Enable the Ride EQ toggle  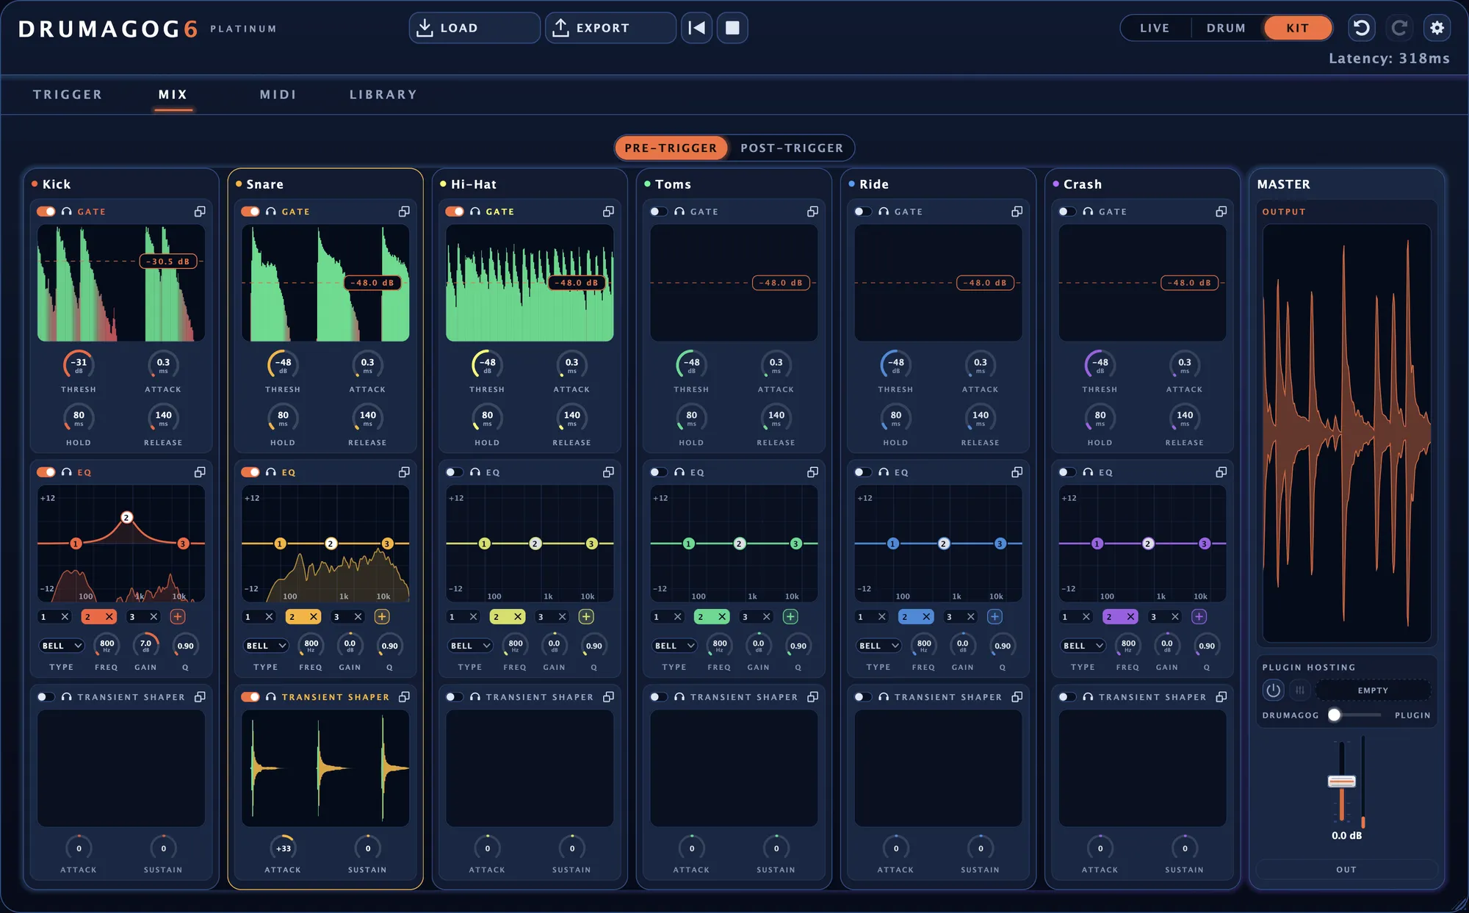click(x=863, y=472)
